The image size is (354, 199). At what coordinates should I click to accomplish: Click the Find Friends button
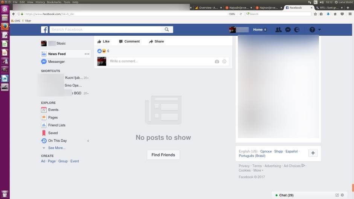(x=163, y=155)
